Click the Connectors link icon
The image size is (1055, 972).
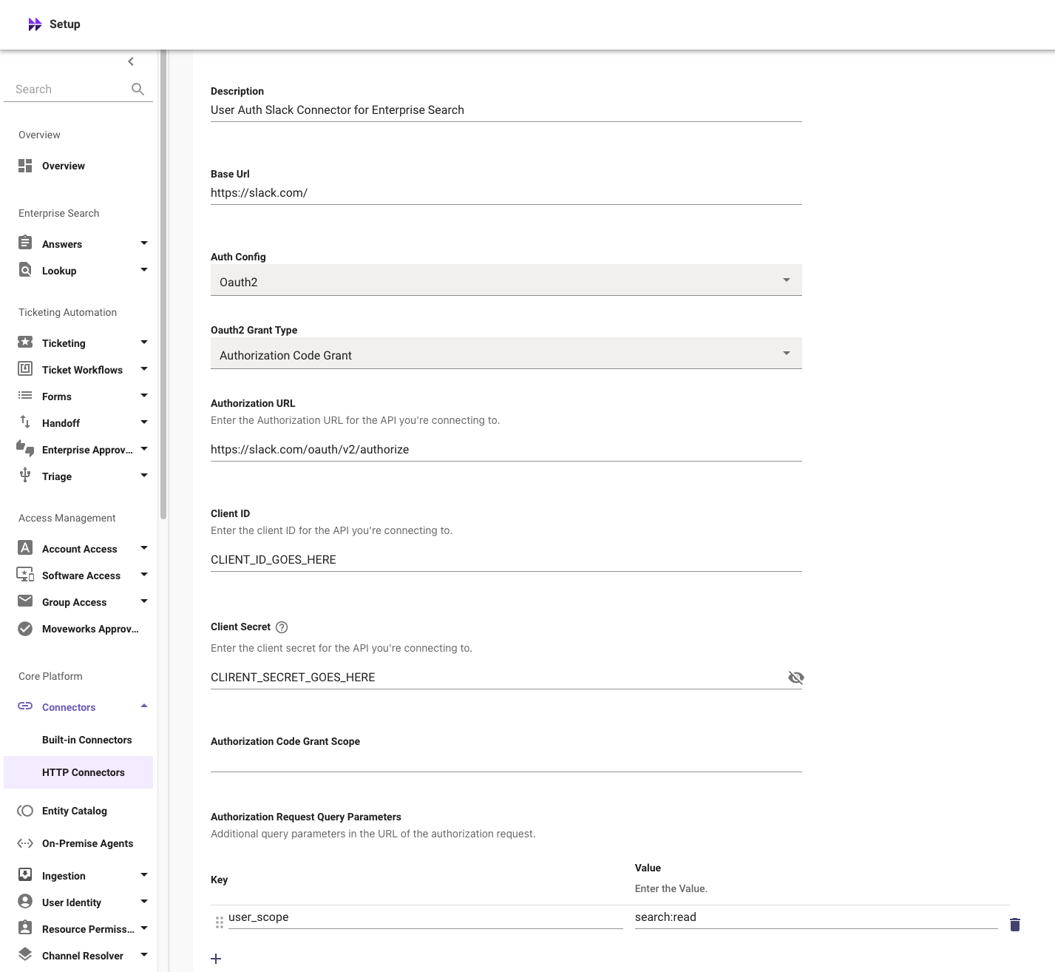pos(25,706)
